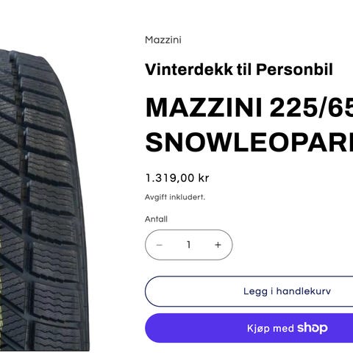This screenshot has width=353, height=353.
Task: Increase quantity with the plus icon
Action: 218,245
